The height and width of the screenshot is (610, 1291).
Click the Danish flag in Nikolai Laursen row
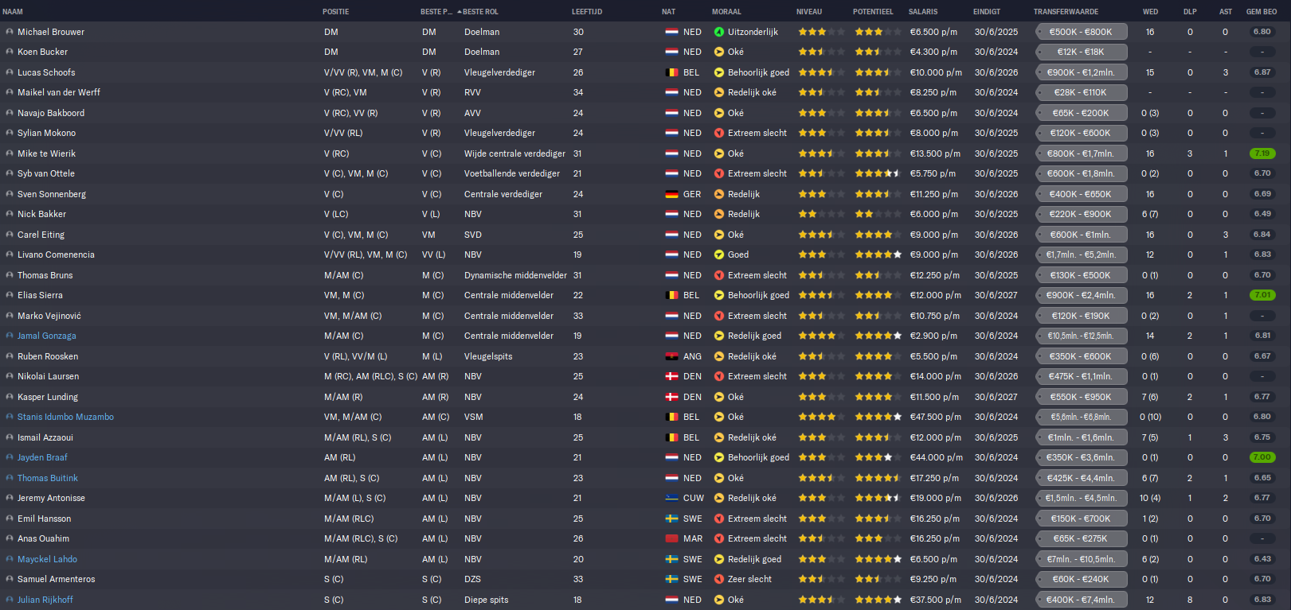[671, 376]
